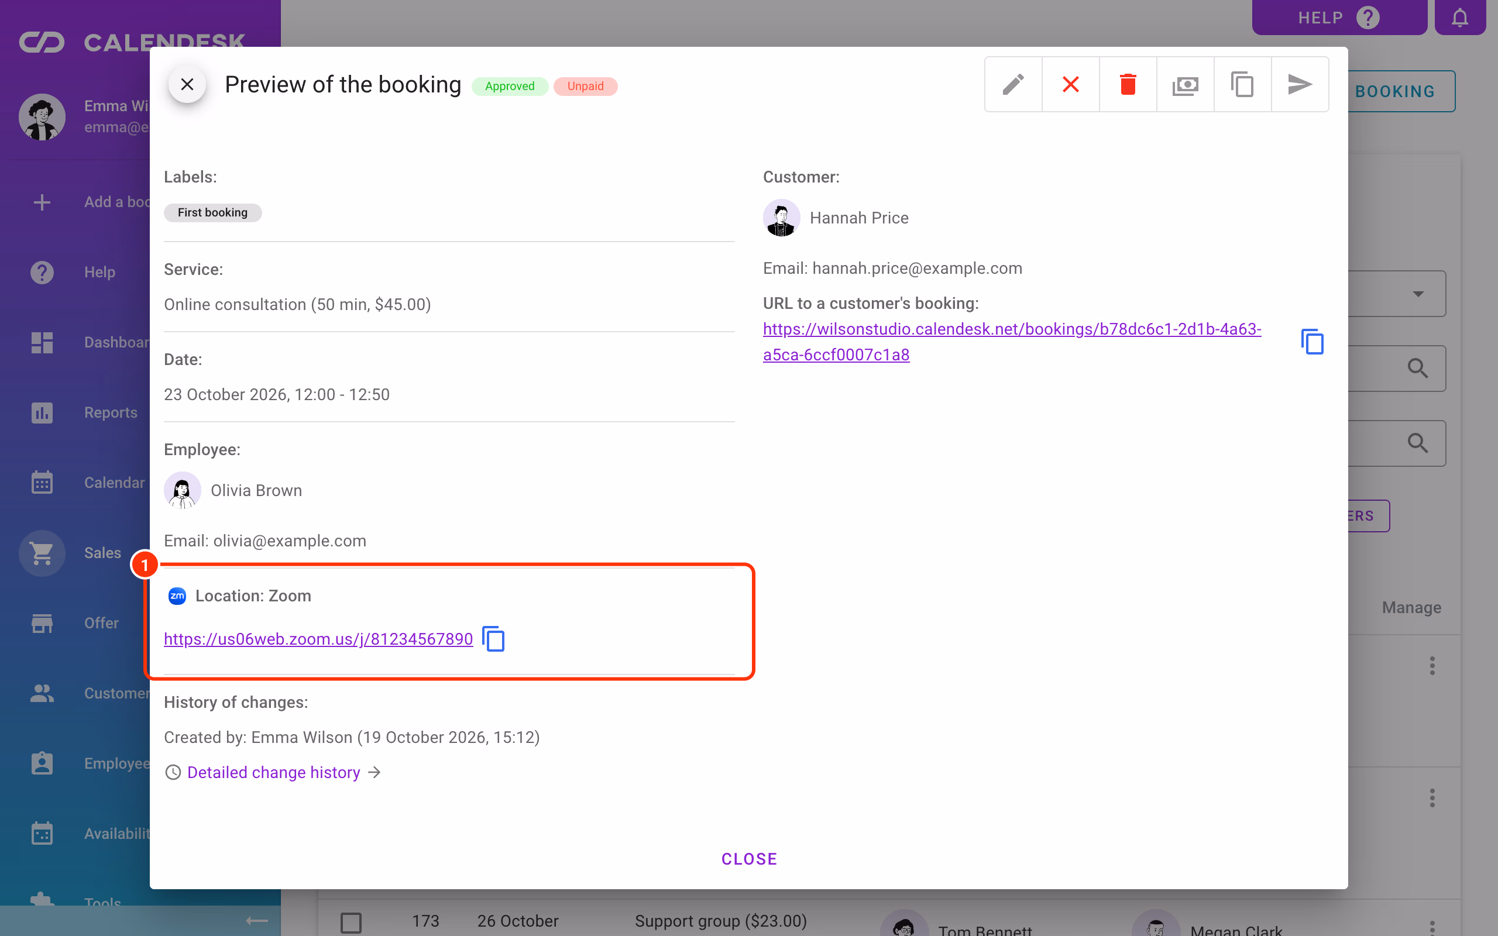Viewport: 1498px width, 936px height.
Task: Click the plus Add a booking icon
Action: (x=42, y=202)
